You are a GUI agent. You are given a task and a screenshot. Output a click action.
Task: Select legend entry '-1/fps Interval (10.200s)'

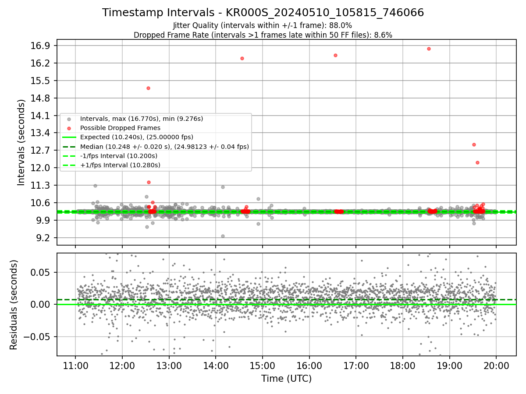[118, 156]
